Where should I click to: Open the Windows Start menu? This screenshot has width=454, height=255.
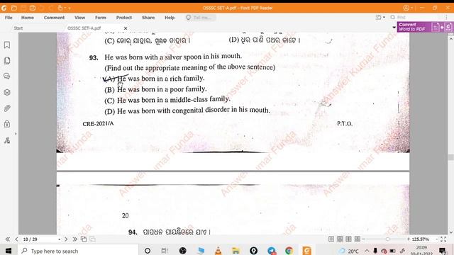pos(9,250)
